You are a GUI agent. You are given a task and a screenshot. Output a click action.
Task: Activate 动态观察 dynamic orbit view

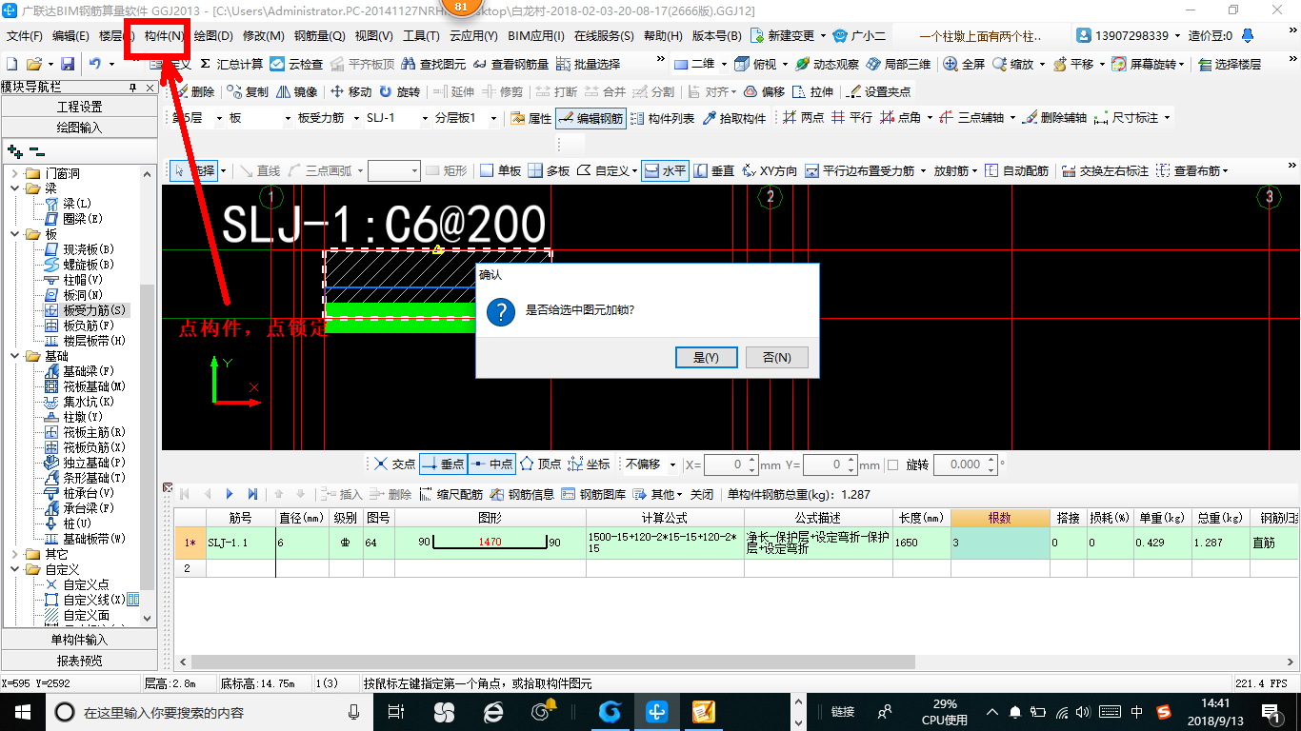pyautogui.click(x=827, y=64)
